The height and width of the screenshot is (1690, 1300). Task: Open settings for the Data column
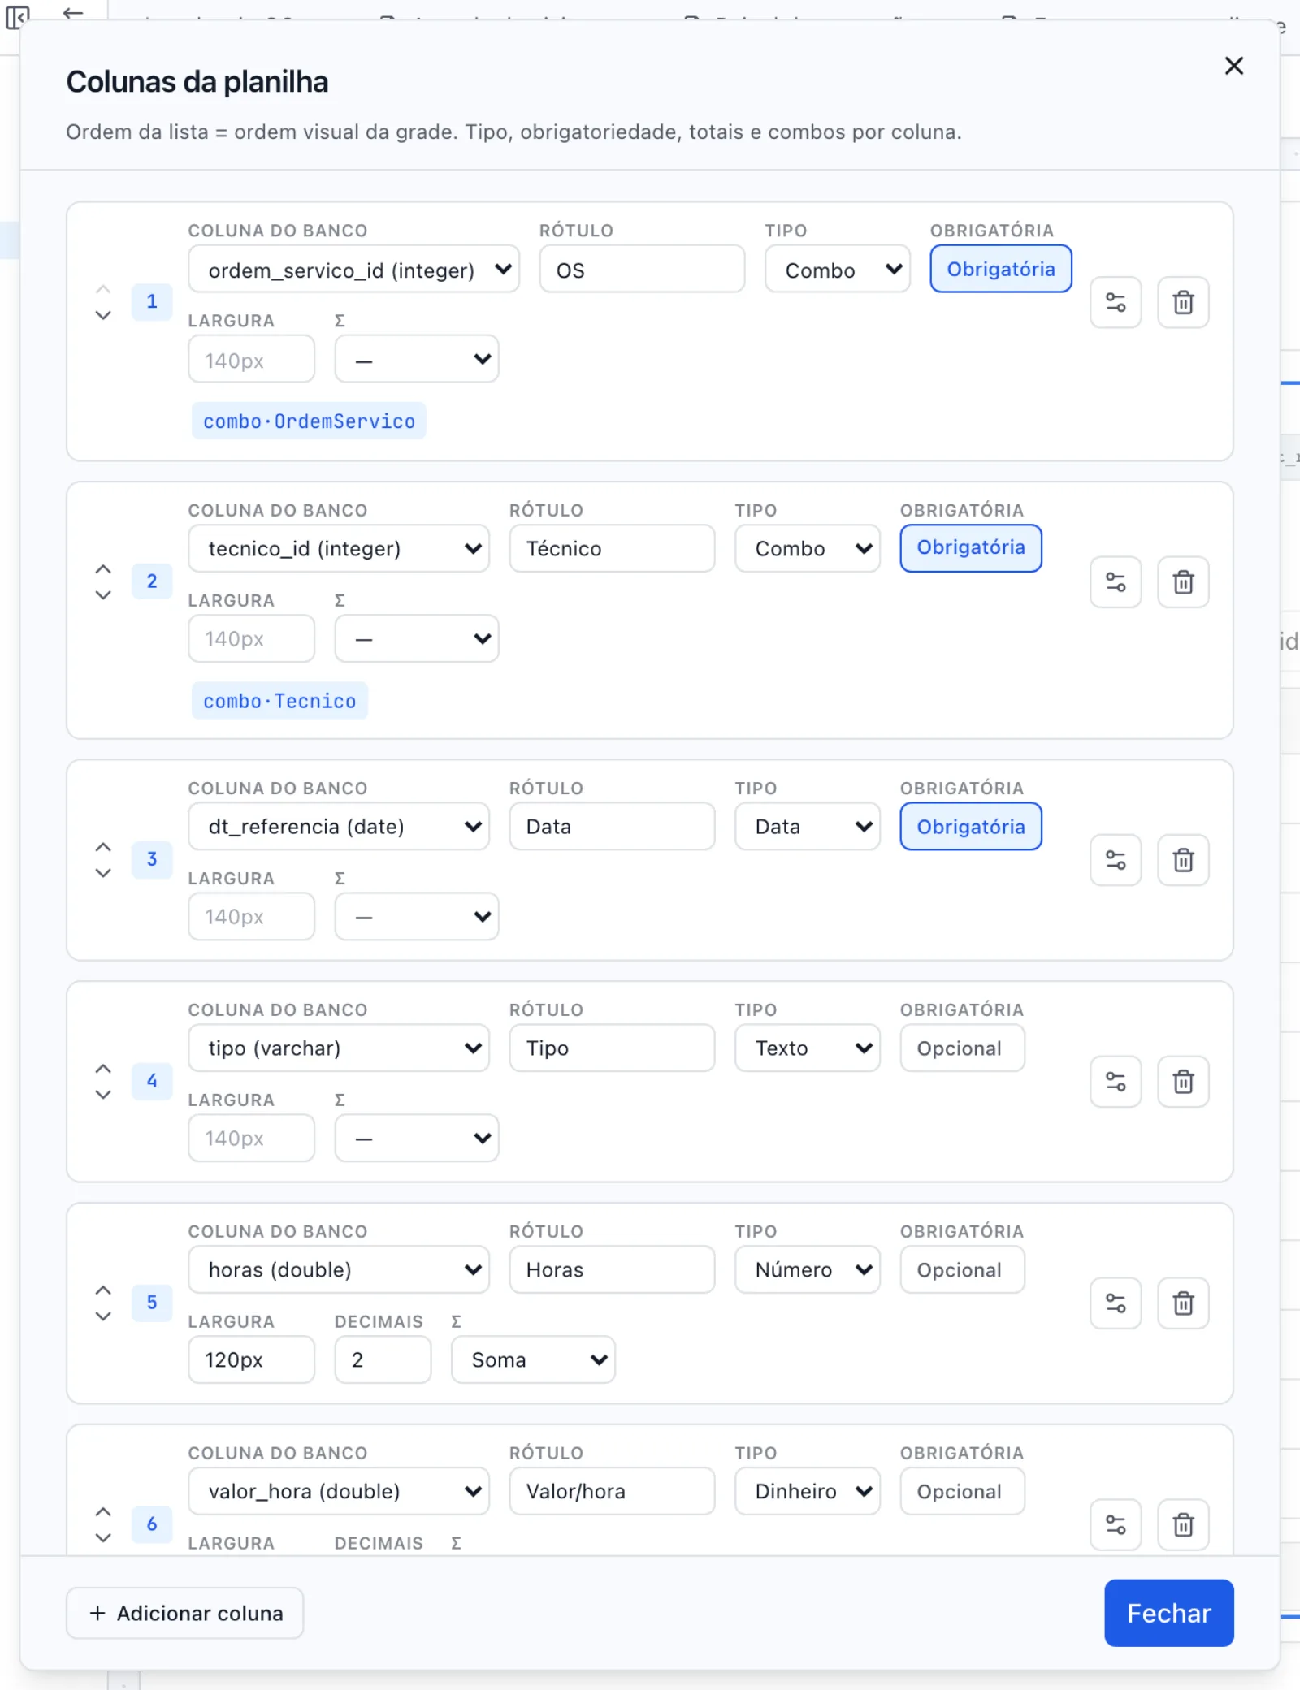click(1116, 860)
